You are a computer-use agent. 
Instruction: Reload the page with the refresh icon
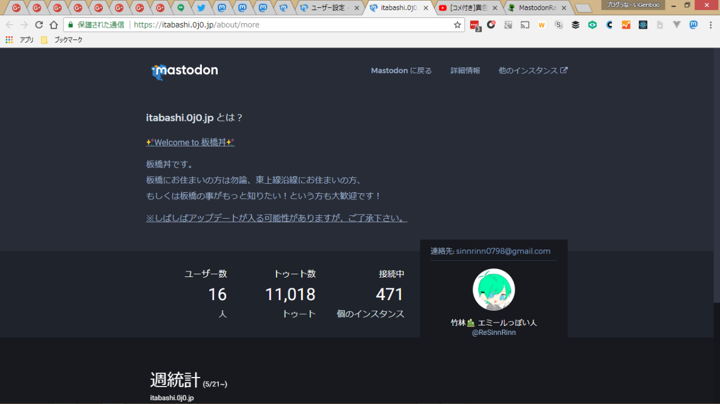[39, 25]
